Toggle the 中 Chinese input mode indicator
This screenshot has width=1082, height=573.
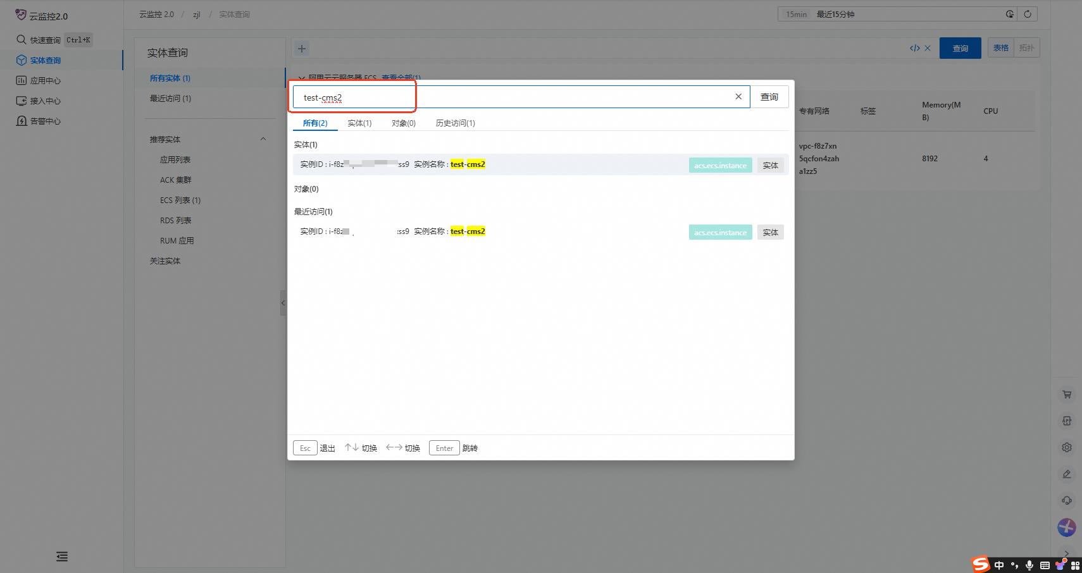point(999,565)
